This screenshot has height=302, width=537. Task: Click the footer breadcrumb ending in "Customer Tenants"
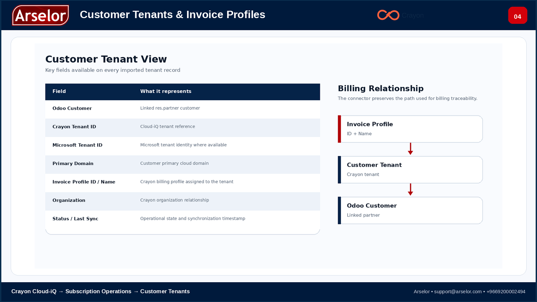pyautogui.click(x=101, y=291)
